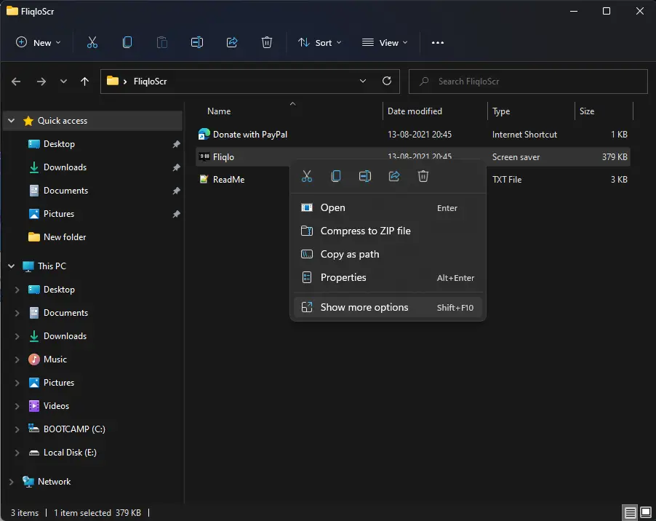
Task: Click the Fliqlo file name
Action: 223,157
